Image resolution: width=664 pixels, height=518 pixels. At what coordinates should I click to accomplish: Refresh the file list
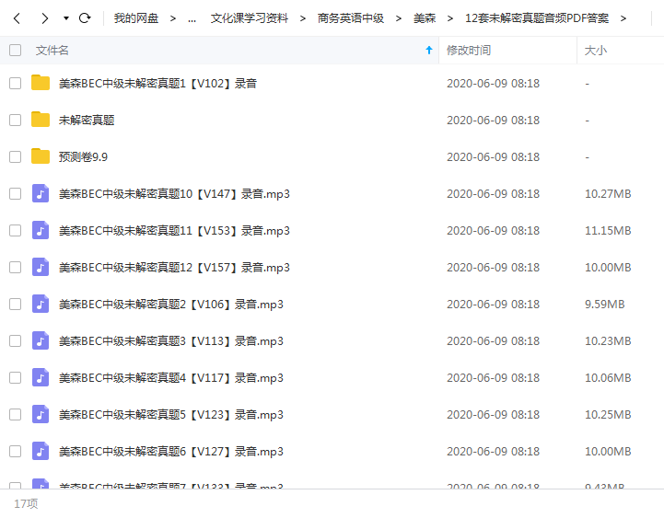coord(85,17)
